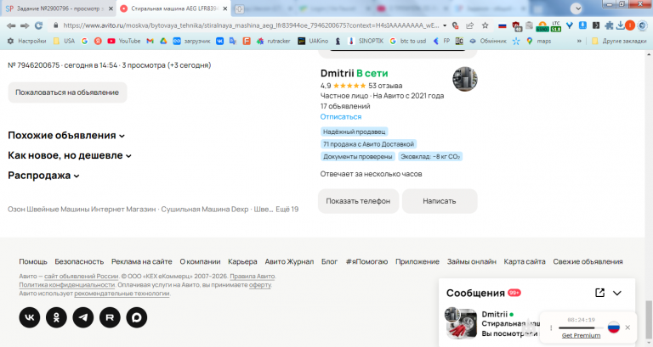Open Dmitrii seller profile name

pyautogui.click(x=337, y=73)
